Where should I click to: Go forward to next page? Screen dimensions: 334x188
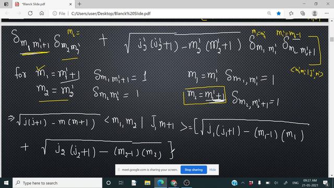pos(19,14)
